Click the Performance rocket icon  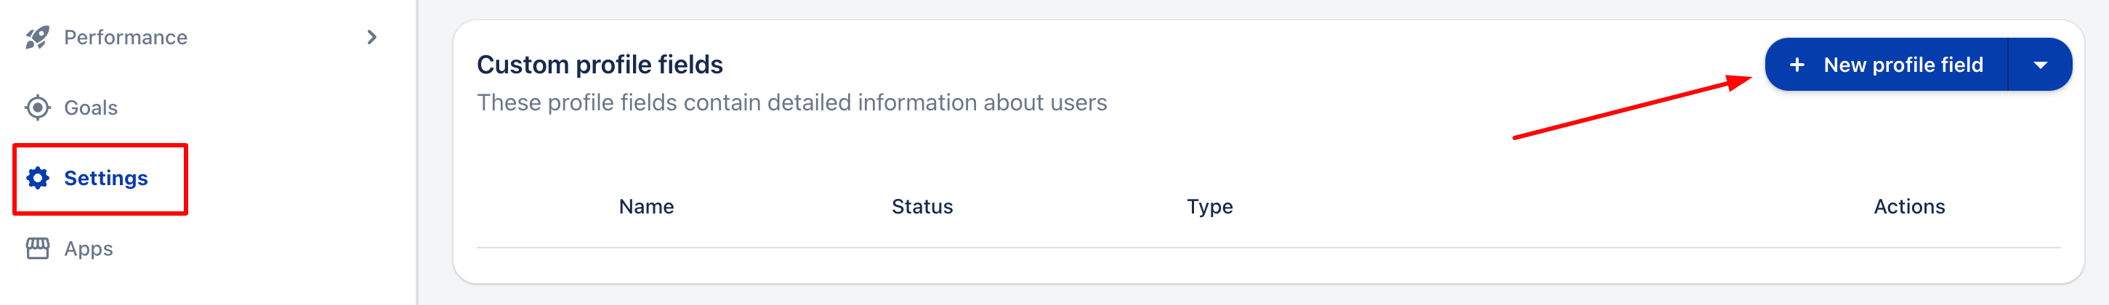tap(37, 38)
